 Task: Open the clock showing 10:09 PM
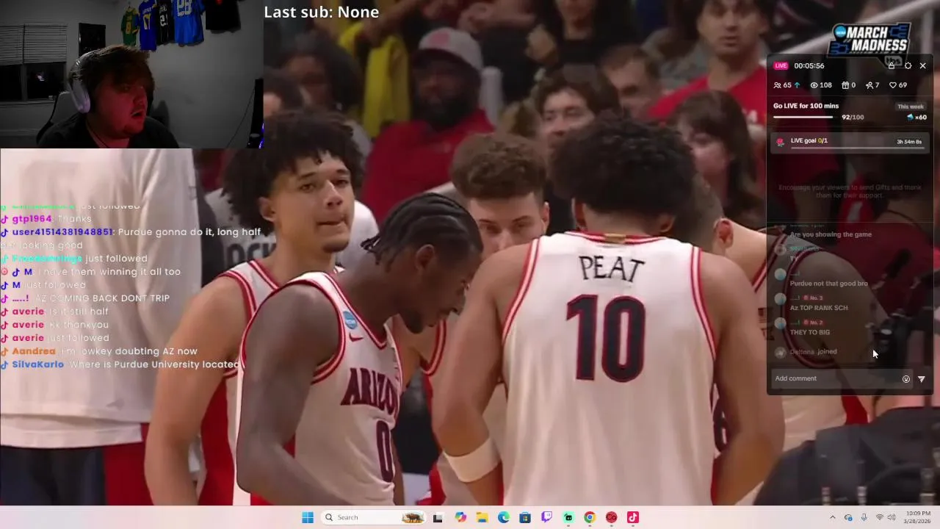click(918, 517)
